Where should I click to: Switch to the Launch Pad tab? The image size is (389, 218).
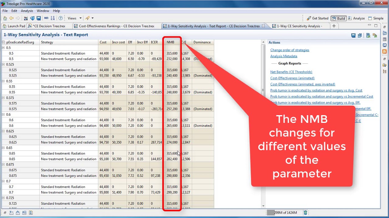(x=14, y=26)
